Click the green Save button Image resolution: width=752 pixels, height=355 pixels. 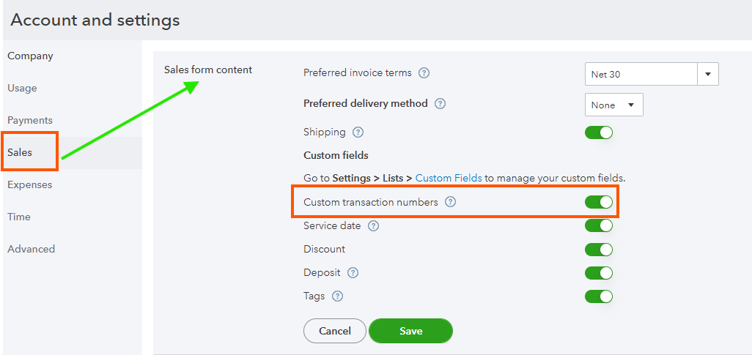click(x=410, y=331)
